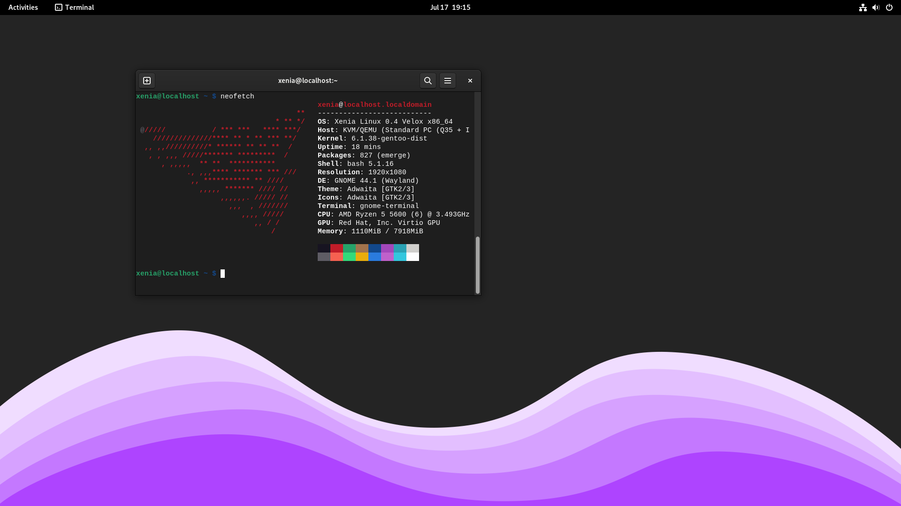This screenshot has width=901, height=506.
Task: Click the 'Terminal: gnome-terminal' line
Action: tap(368, 206)
